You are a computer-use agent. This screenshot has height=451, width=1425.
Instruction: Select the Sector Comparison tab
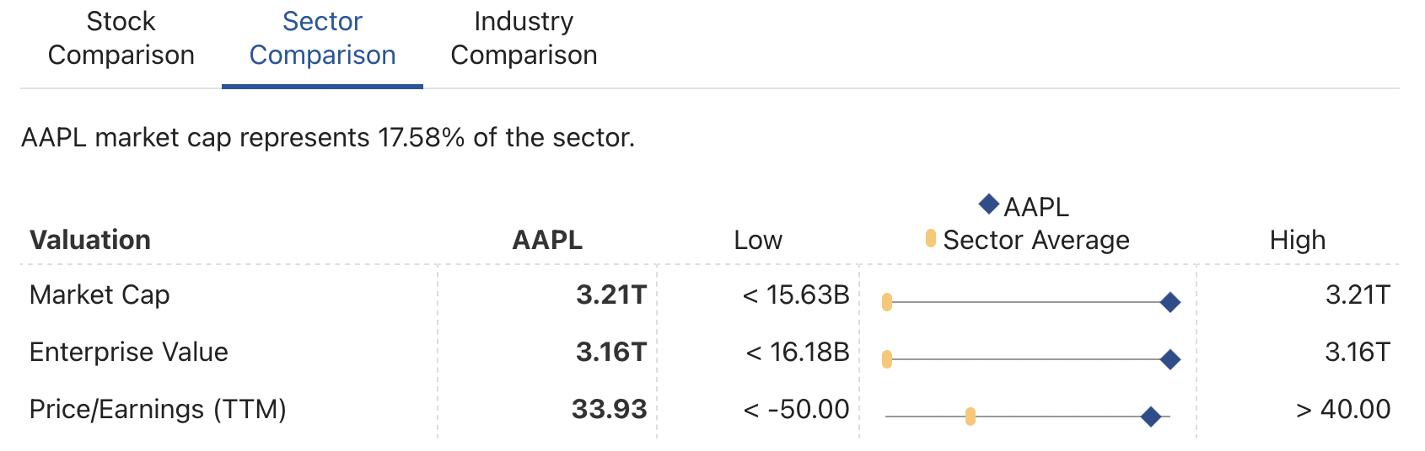coord(322,39)
